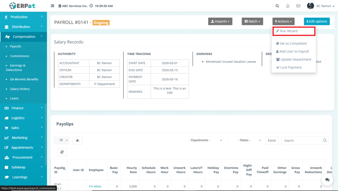Choose Set as Completed menu item

(x=293, y=44)
